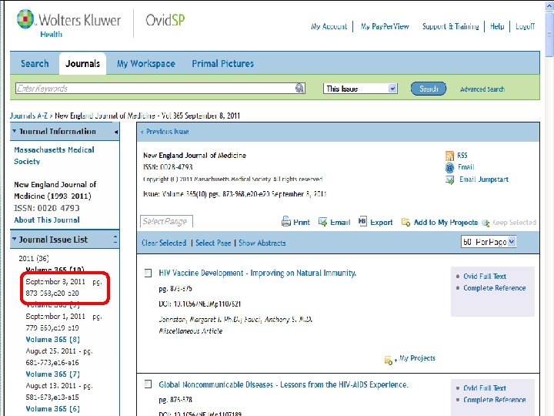The height and width of the screenshot is (416, 554).
Task: Click the Journals A-Z breadcrumb link
Action: pyautogui.click(x=28, y=116)
